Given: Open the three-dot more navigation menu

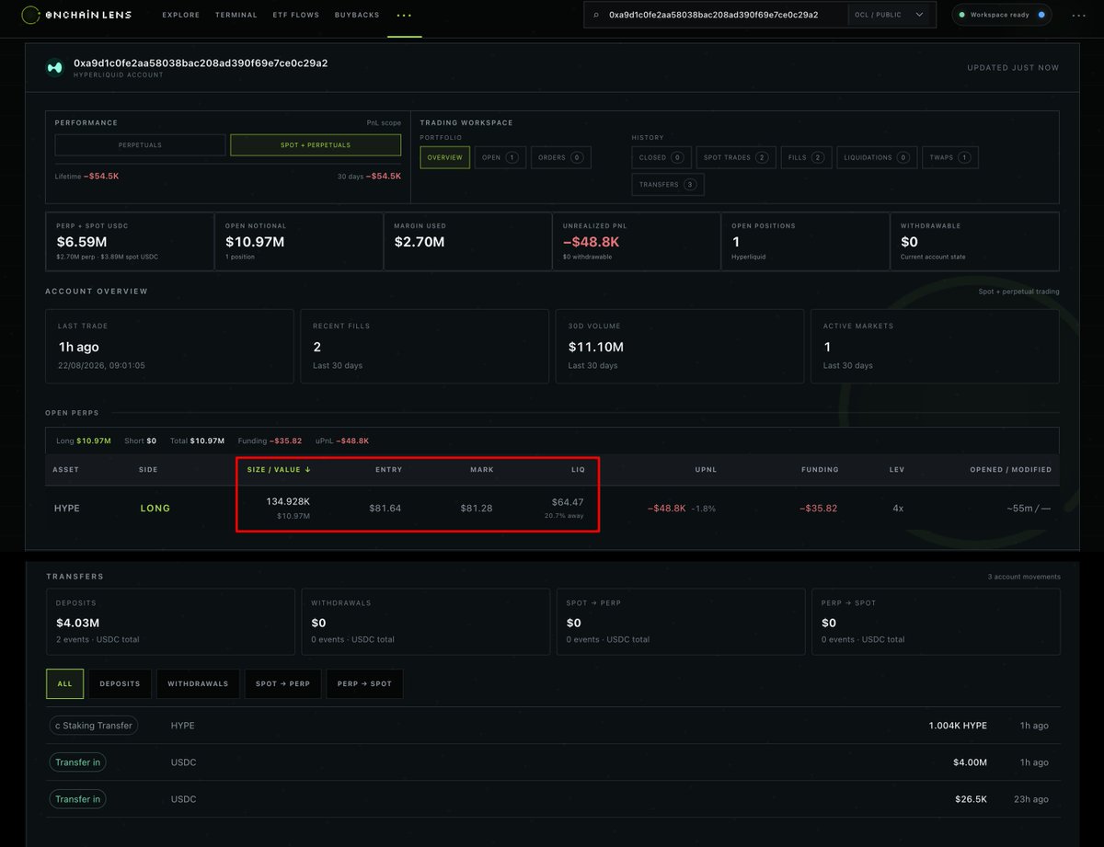Looking at the screenshot, I should coord(404,15).
